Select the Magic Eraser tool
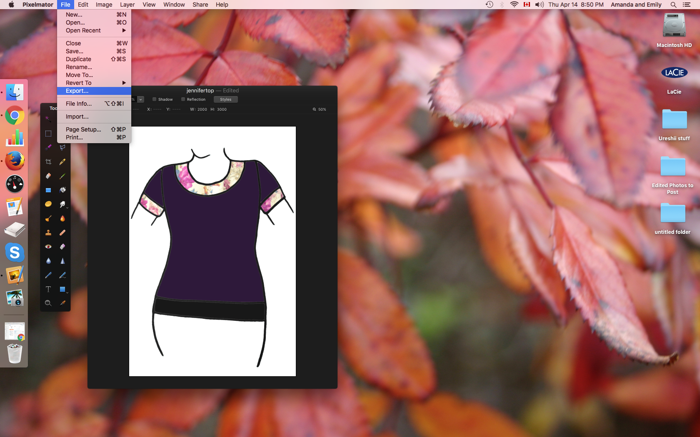700x437 pixels. click(62, 246)
